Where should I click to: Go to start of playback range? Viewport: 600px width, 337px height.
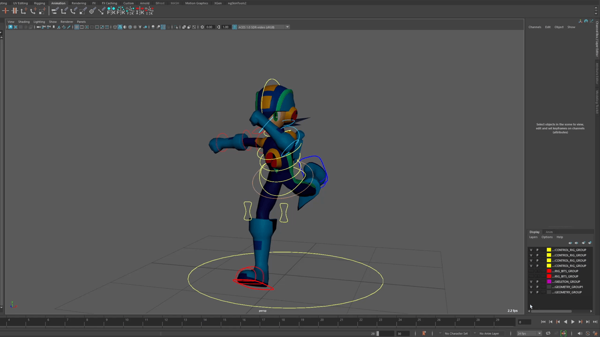coord(543,322)
